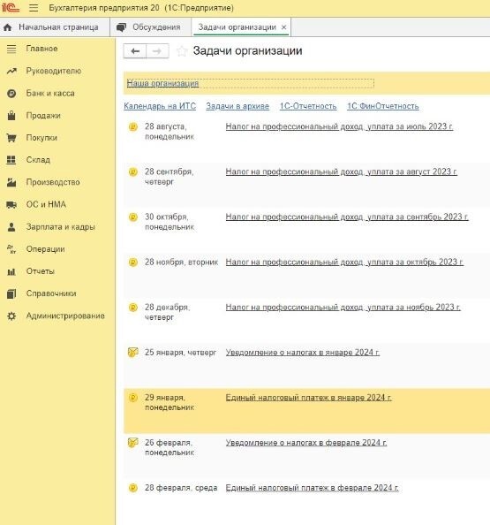Click the coin icon for 28 сентября task
The image size is (490, 525).
[x=133, y=172]
